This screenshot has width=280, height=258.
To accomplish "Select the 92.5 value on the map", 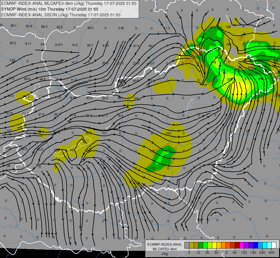I will [x=24, y=149].
